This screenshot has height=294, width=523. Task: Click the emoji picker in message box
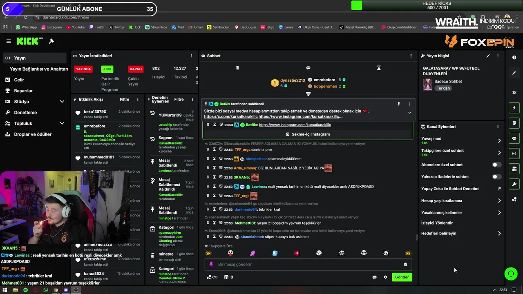405,264
